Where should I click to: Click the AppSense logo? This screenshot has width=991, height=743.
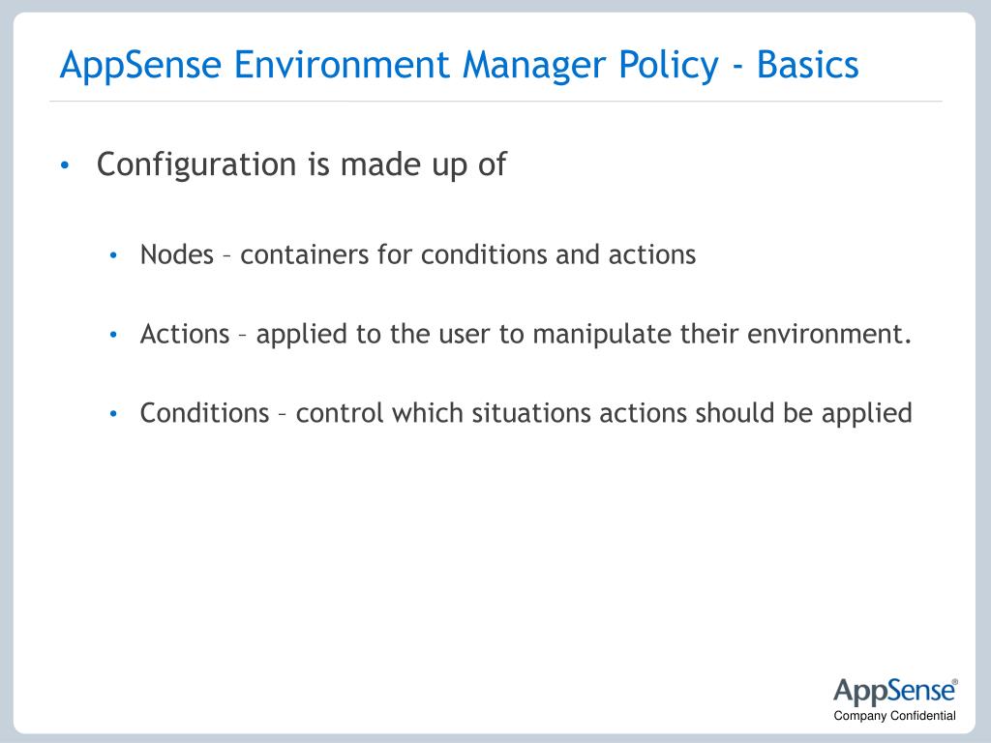pyautogui.click(x=895, y=692)
